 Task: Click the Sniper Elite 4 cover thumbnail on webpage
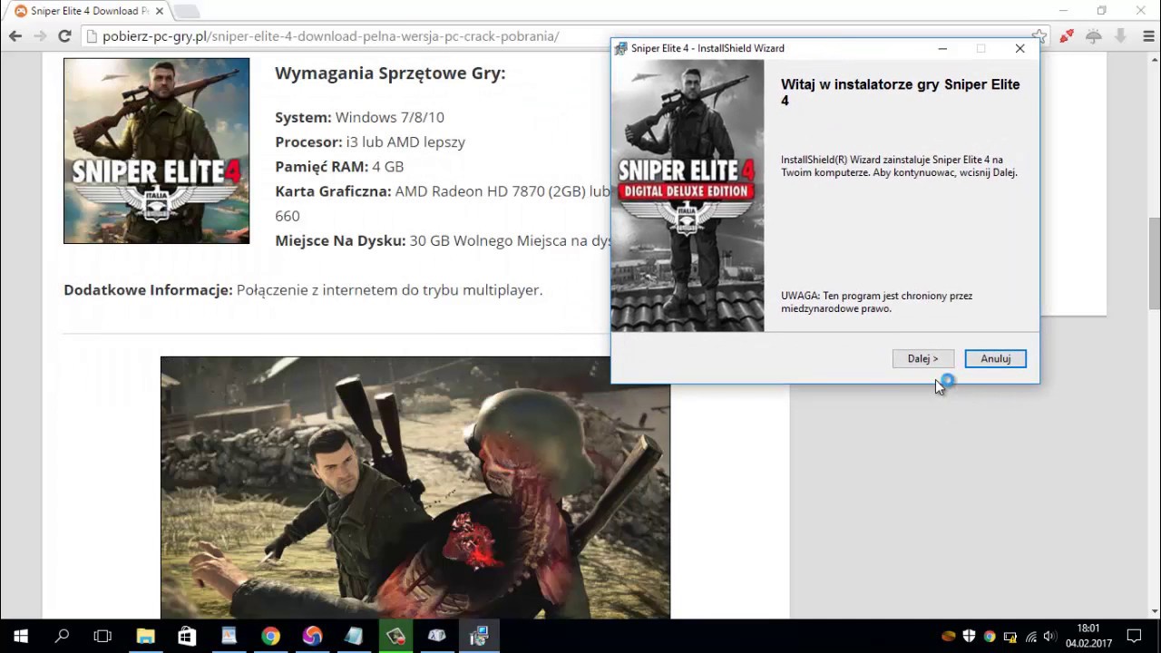[156, 151]
